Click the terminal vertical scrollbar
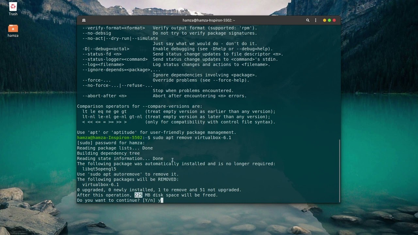This screenshot has height=235, width=418. pyautogui.click(x=340, y=170)
